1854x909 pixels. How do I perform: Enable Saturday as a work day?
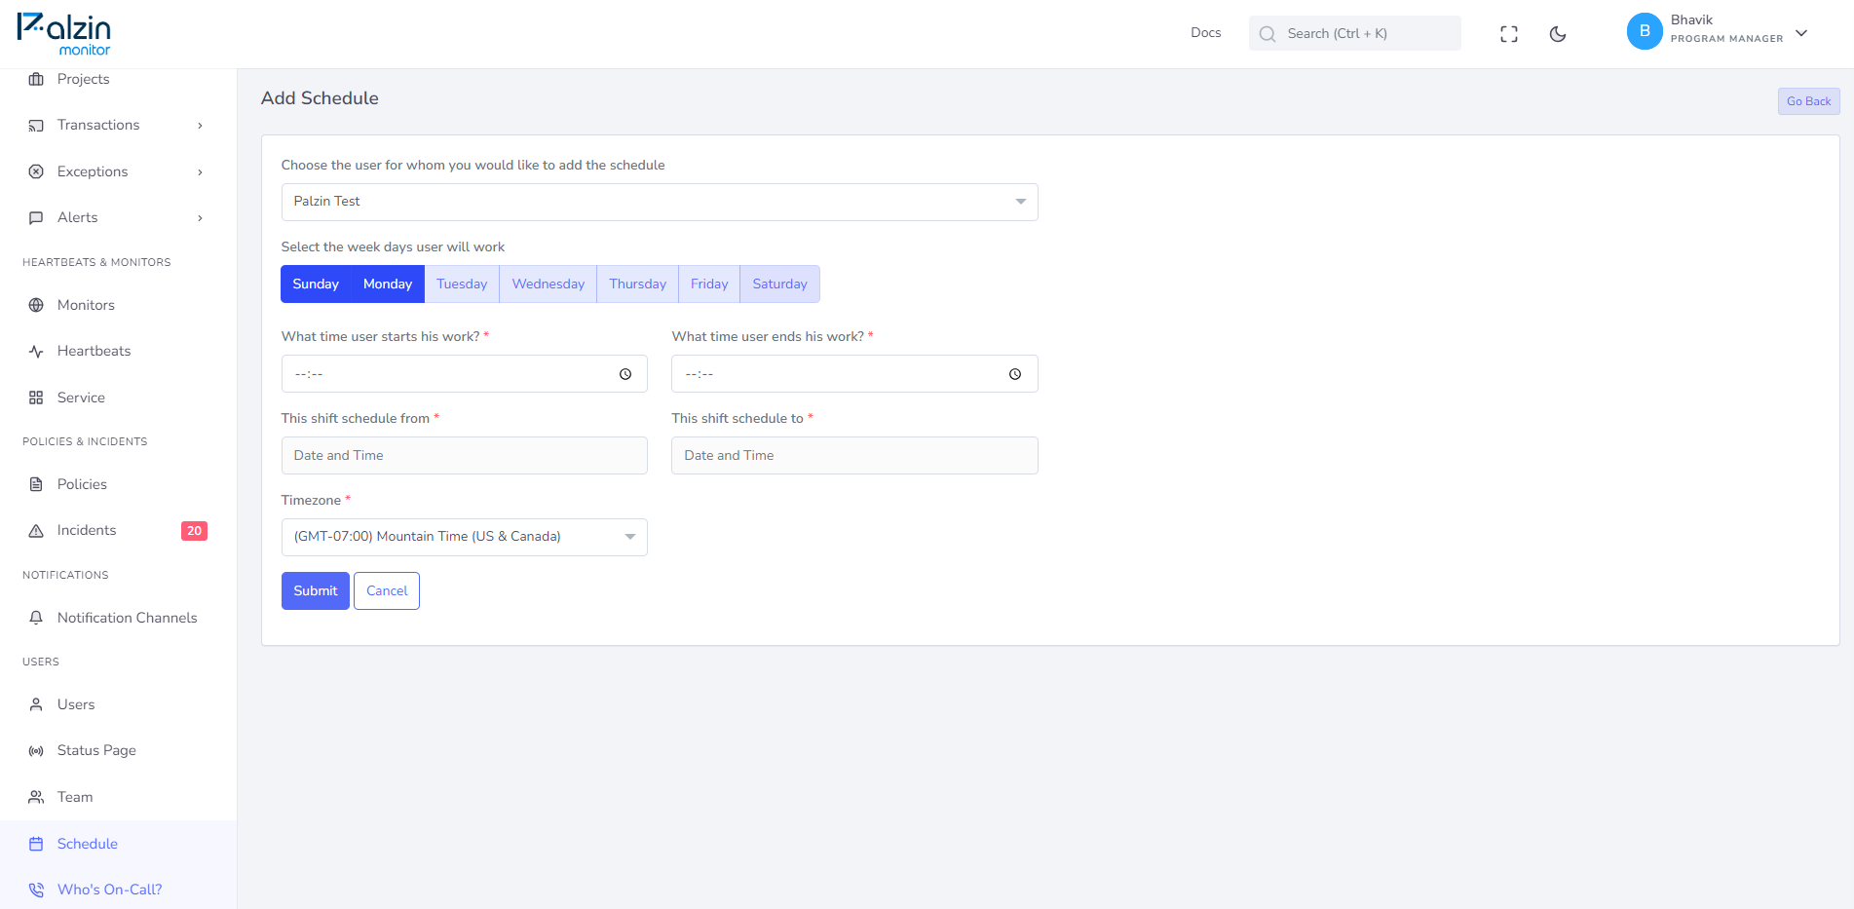click(x=779, y=284)
